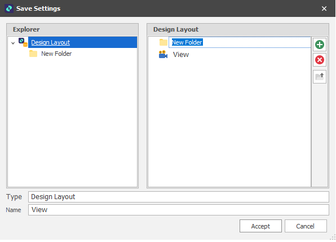Click the Design Layout panel header

click(238, 29)
